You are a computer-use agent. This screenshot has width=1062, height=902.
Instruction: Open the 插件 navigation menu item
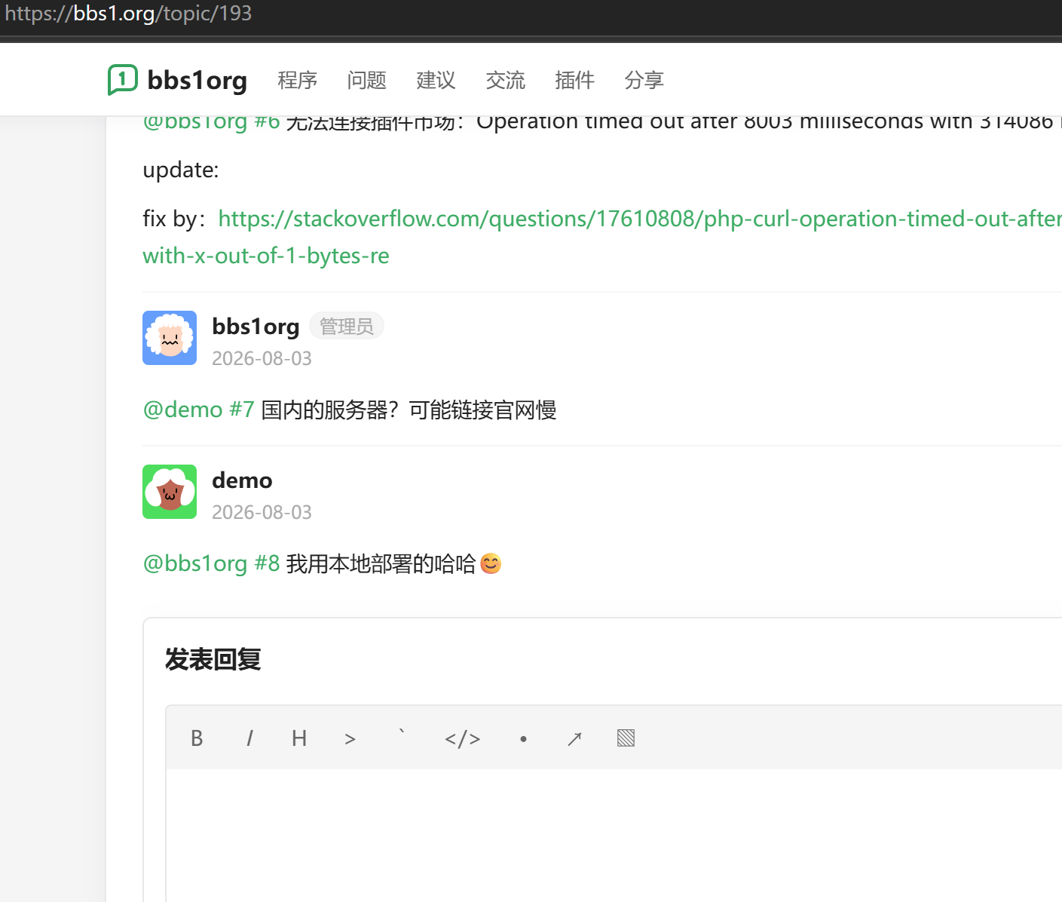point(574,80)
